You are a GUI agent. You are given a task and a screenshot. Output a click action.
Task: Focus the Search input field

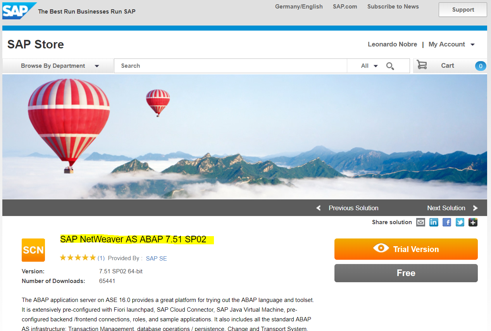[x=231, y=66]
